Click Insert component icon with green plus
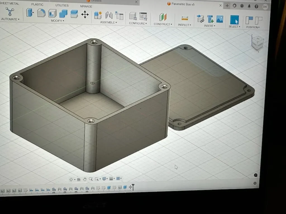Image resolution: width=286 pixels, height=214 pixels. 210,19
